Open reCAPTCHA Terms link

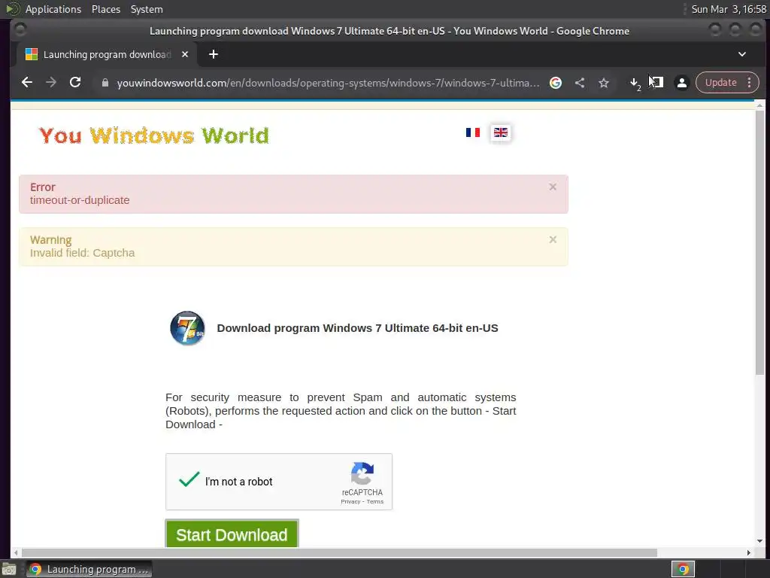coord(374,502)
